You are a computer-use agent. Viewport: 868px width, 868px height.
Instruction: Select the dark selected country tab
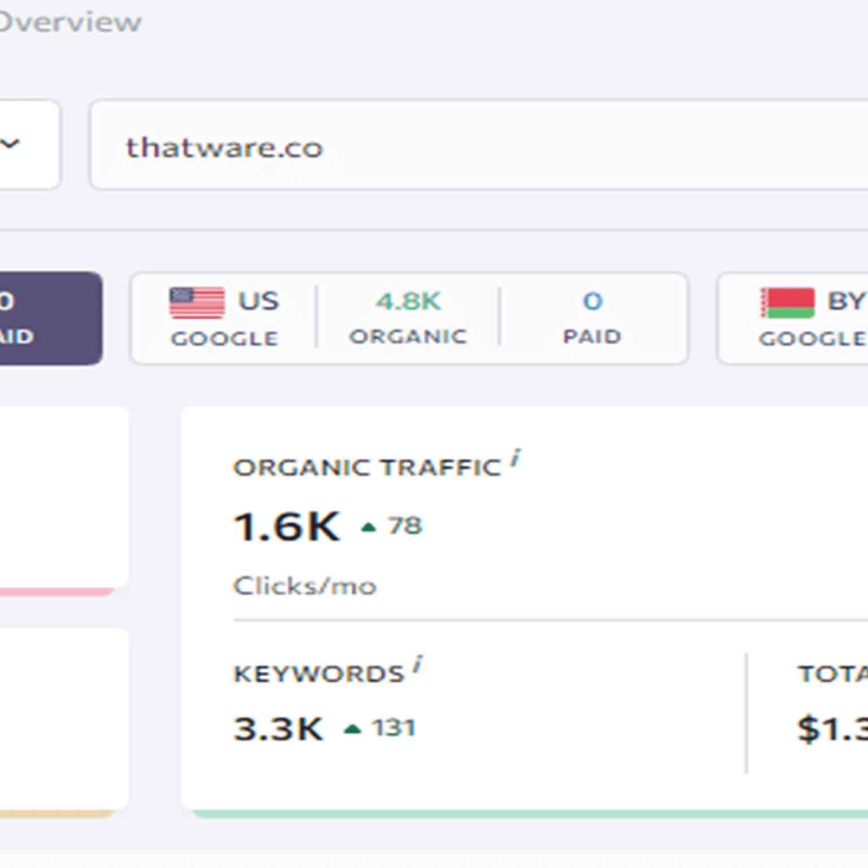click(x=51, y=318)
